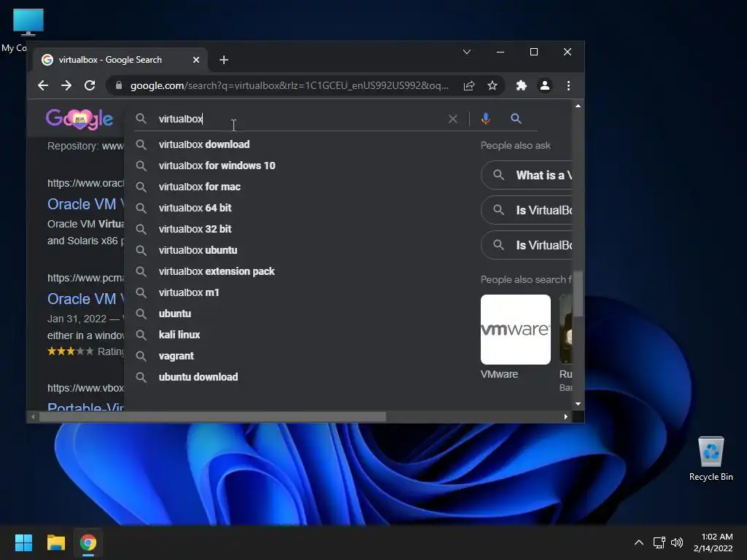Open the Windows Start menu
This screenshot has width=747, height=560.
coord(23,542)
